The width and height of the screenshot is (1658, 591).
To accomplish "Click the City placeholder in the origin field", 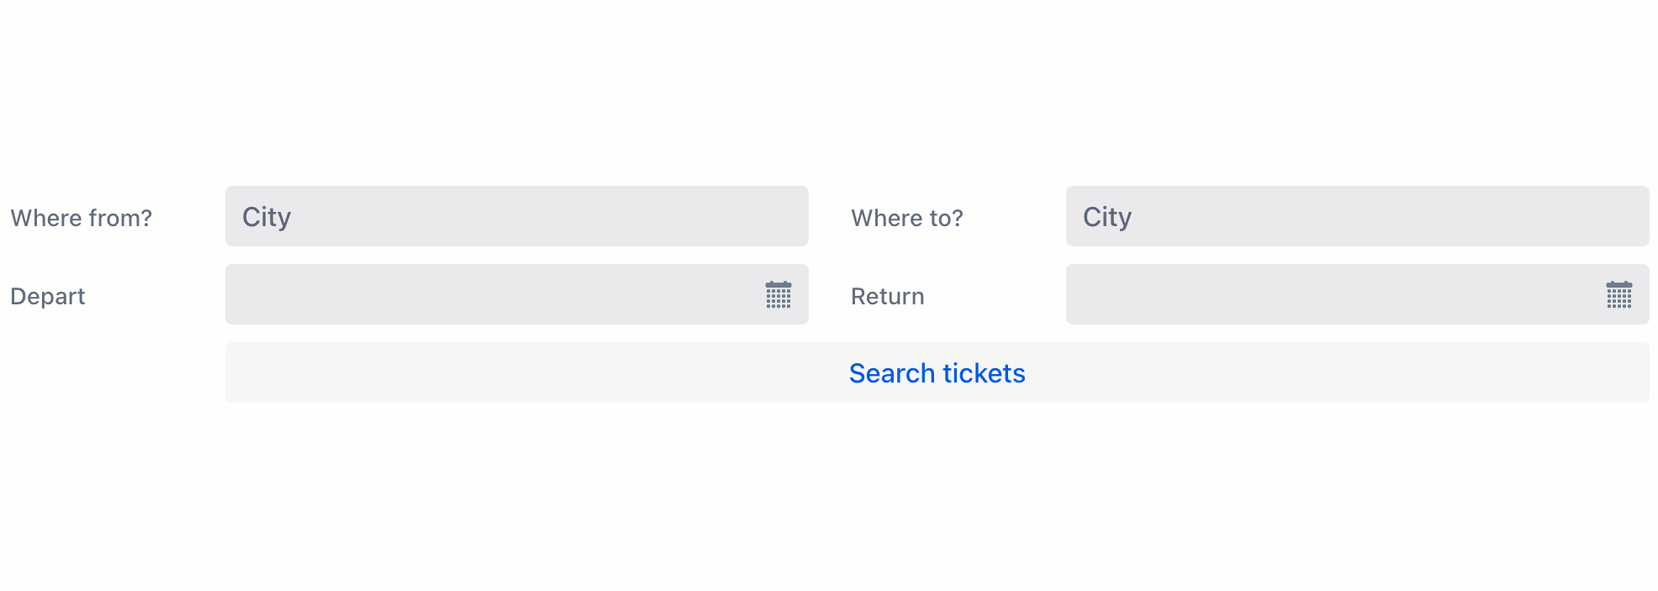I will click(x=266, y=216).
